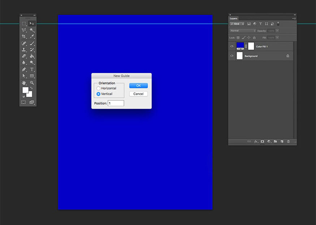Screen dimensions: 316x225
Task: Open the Layers panel flyout menu
Action: [294, 18]
